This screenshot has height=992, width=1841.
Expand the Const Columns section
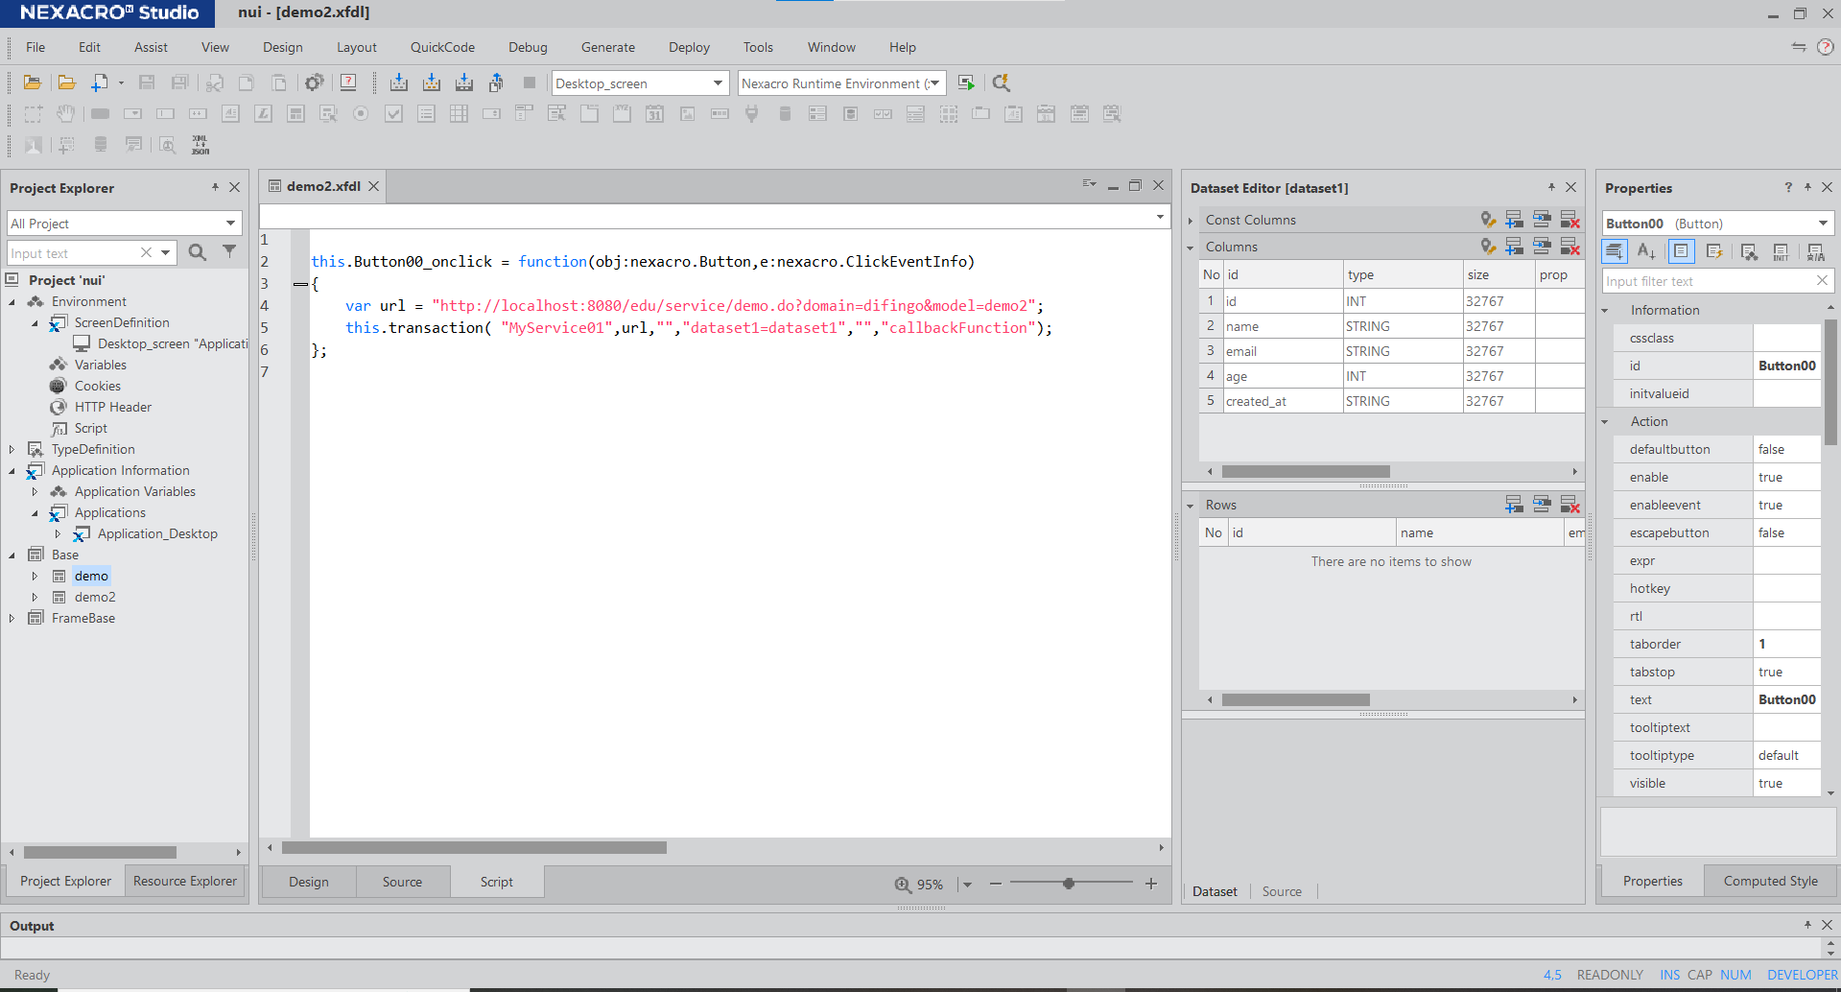pyautogui.click(x=1191, y=221)
